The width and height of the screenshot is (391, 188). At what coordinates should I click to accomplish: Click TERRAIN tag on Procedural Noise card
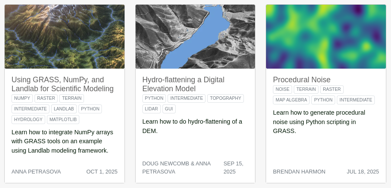pos(306,89)
